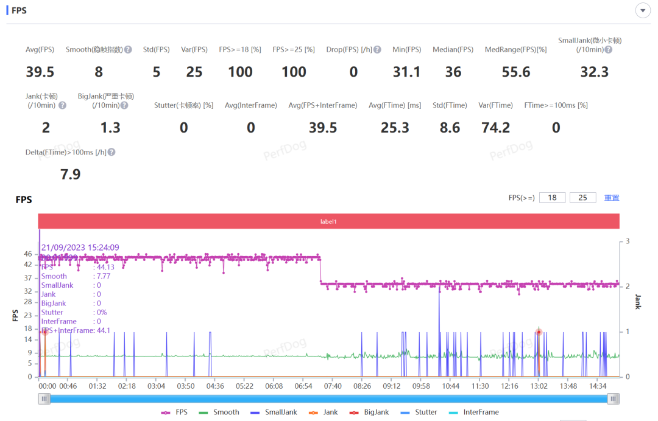Click help icon beside SmallJank /10min
The height and width of the screenshot is (421, 658).
point(608,50)
